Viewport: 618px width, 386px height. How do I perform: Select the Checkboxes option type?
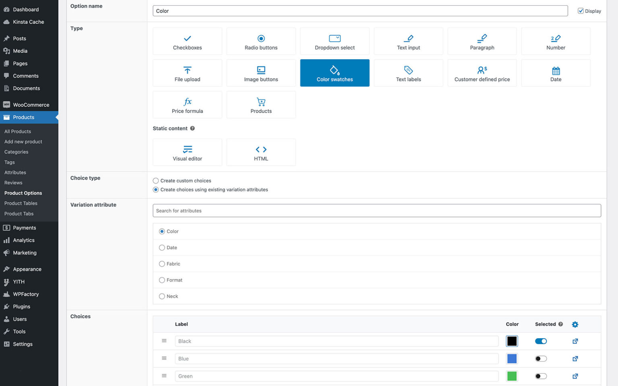187,41
